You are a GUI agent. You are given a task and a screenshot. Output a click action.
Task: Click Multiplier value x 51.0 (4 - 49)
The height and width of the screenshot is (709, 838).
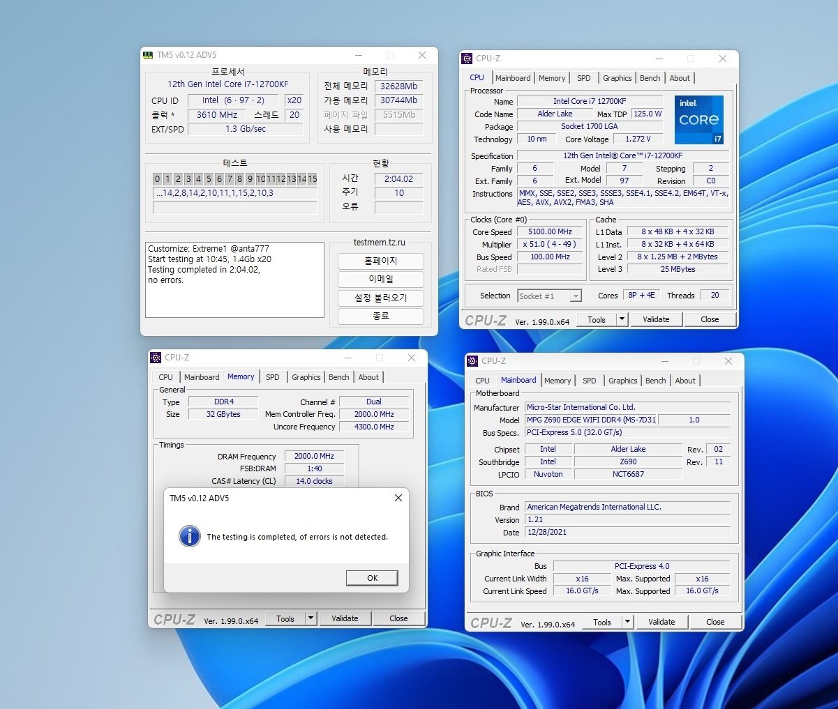coord(551,244)
